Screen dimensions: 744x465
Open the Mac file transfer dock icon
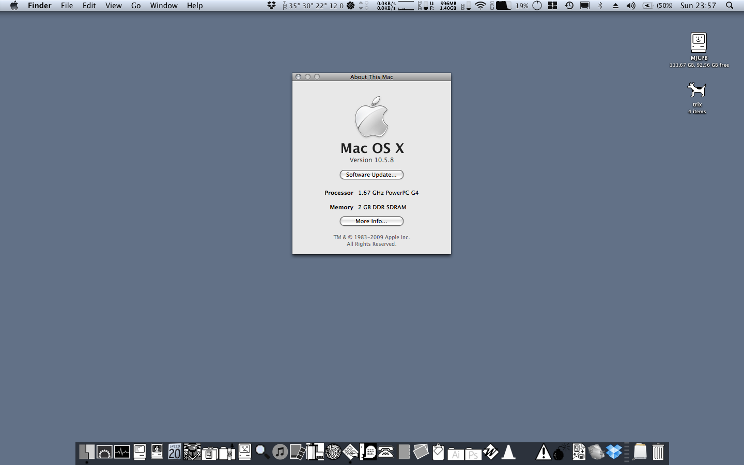pyautogui.click(x=579, y=452)
